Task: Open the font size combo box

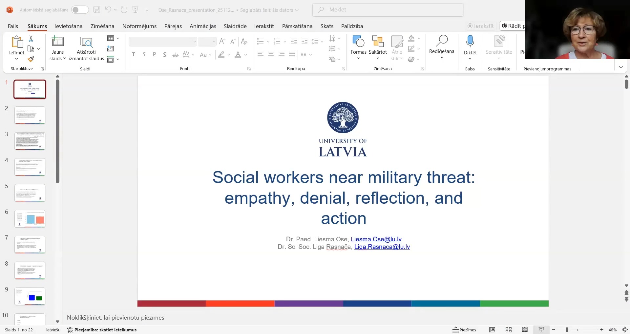Action: pyautogui.click(x=207, y=42)
